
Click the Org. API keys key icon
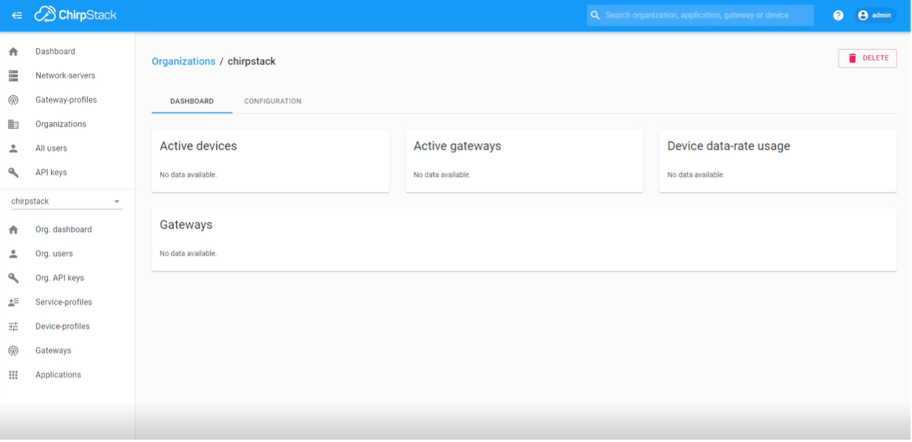(x=13, y=278)
